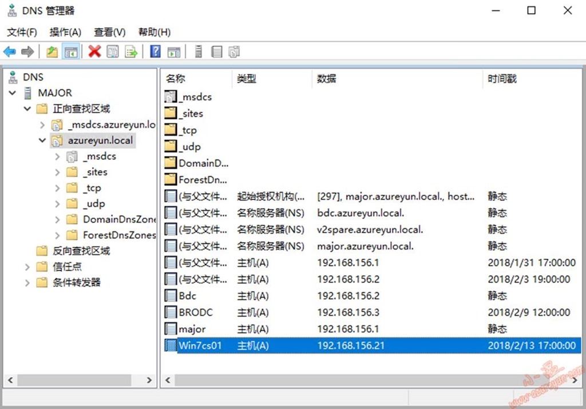Click the 2018/2/9 12:00:00 timestamp

tap(529, 312)
